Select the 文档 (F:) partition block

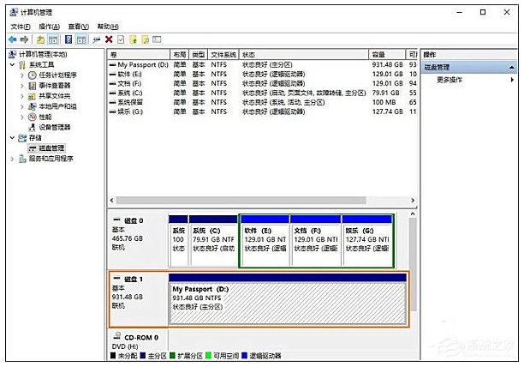(315, 242)
